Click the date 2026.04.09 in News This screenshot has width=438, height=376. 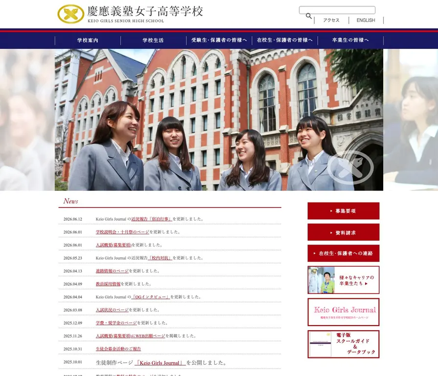coord(73,284)
